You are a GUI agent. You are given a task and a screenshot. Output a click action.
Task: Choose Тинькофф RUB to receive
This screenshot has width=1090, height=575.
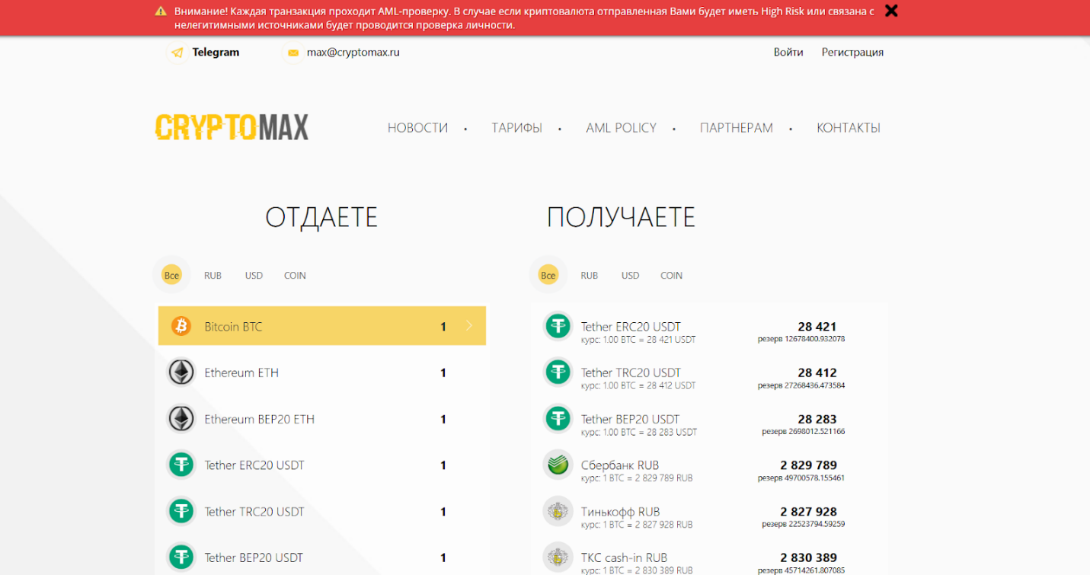[710, 511]
